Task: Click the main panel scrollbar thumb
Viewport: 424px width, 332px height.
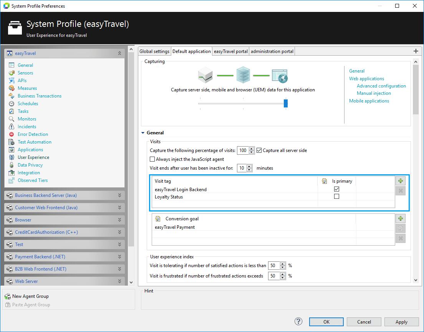Action: coord(416,89)
